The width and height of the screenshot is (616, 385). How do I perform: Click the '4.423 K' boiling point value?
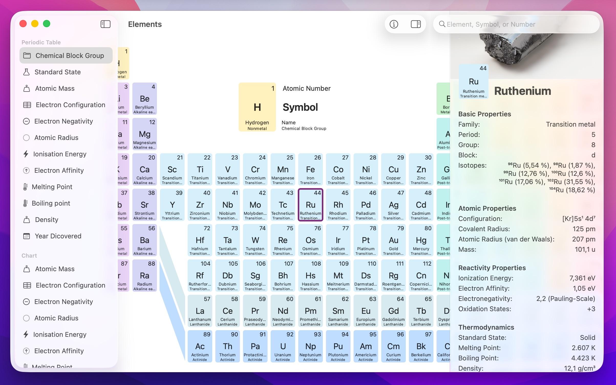[x=583, y=358]
